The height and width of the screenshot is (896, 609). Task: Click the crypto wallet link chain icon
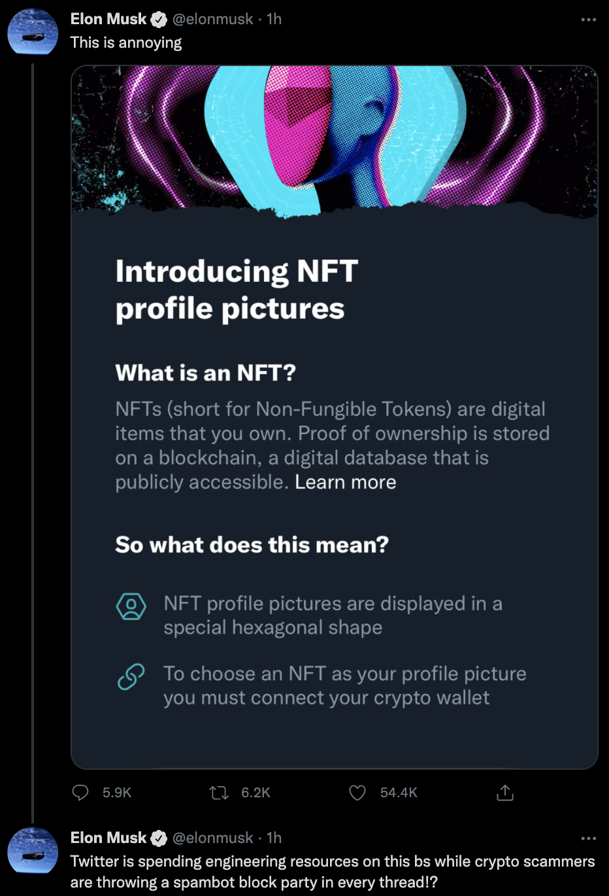[131, 677]
